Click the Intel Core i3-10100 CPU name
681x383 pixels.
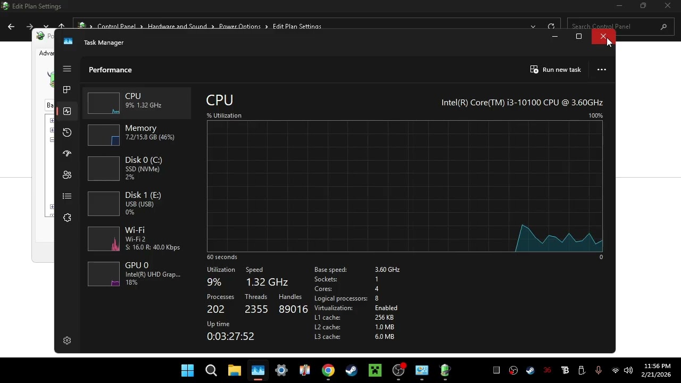point(522,102)
